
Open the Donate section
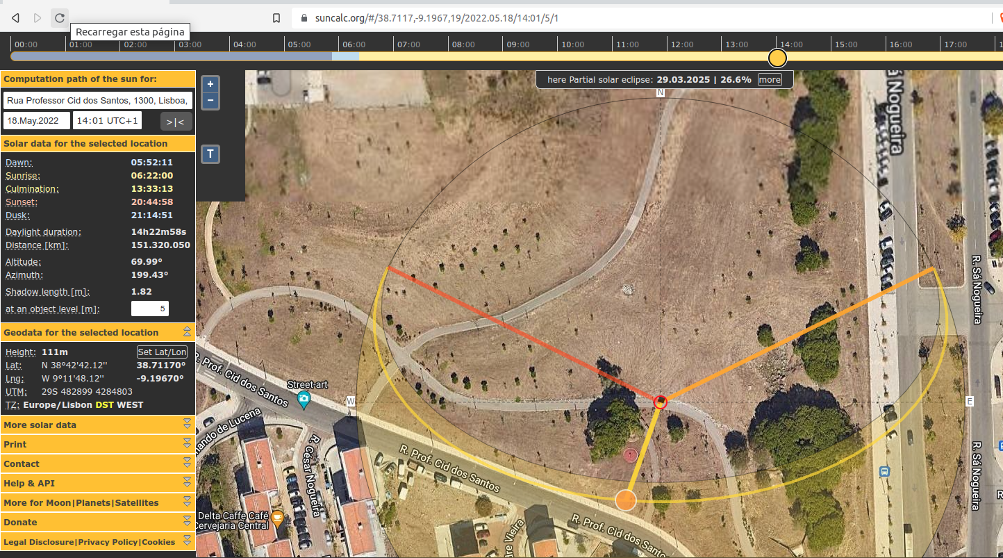tap(97, 522)
